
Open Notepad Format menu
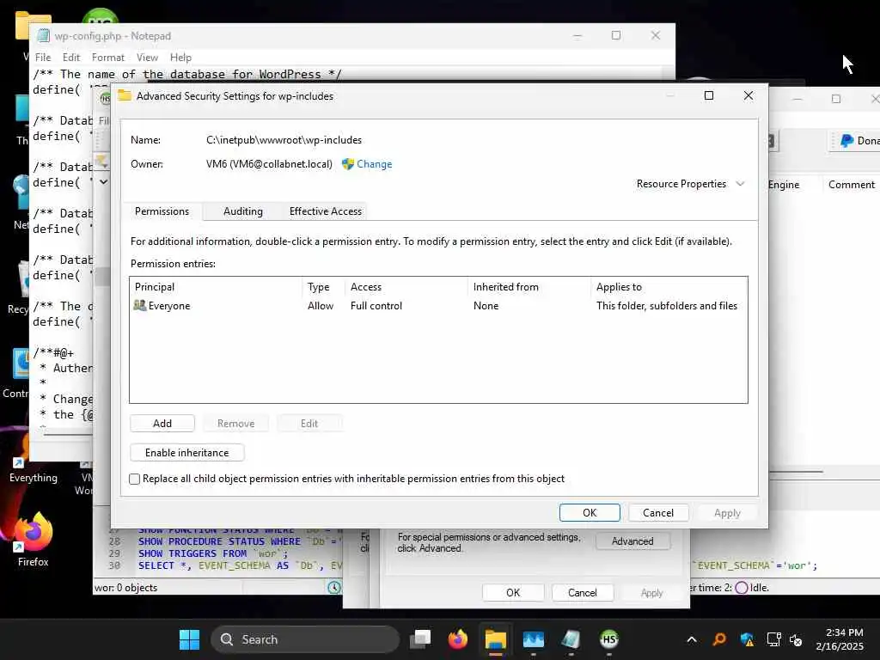click(107, 58)
